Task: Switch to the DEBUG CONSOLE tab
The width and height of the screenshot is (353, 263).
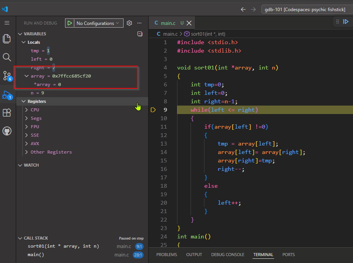Action: (x=228, y=255)
